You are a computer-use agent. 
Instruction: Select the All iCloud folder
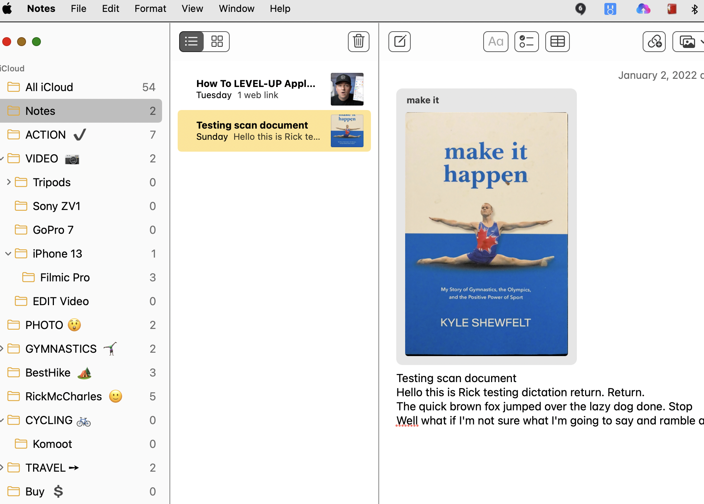(49, 87)
